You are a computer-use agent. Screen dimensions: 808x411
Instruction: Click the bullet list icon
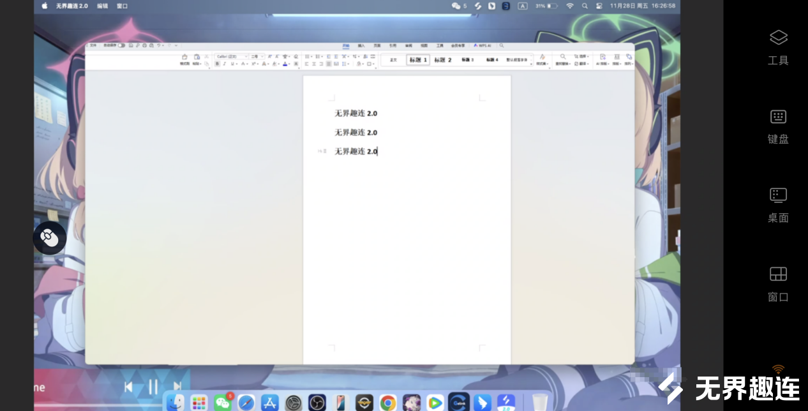point(307,56)
